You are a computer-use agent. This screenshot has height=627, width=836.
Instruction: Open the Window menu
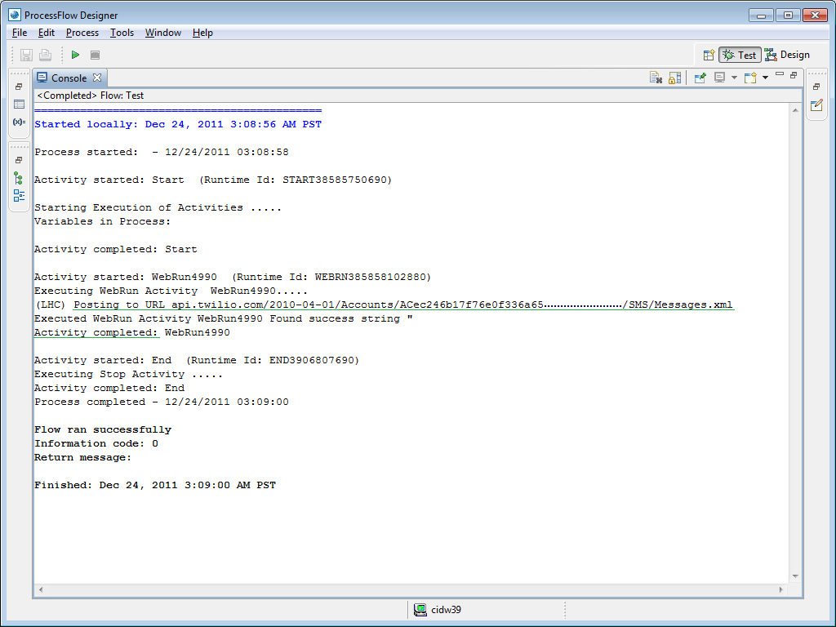[x=162, y=33]
